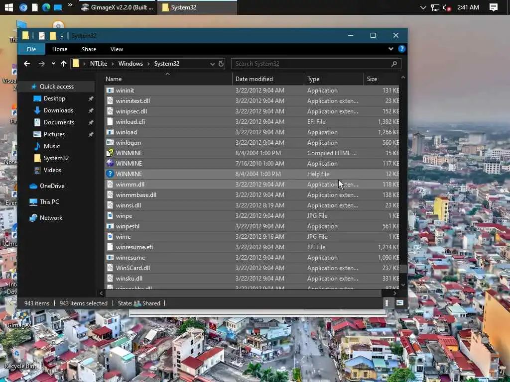The image size is (510, 382).
Task: Expand the ribbon with chevron
Action: (390, 49)
